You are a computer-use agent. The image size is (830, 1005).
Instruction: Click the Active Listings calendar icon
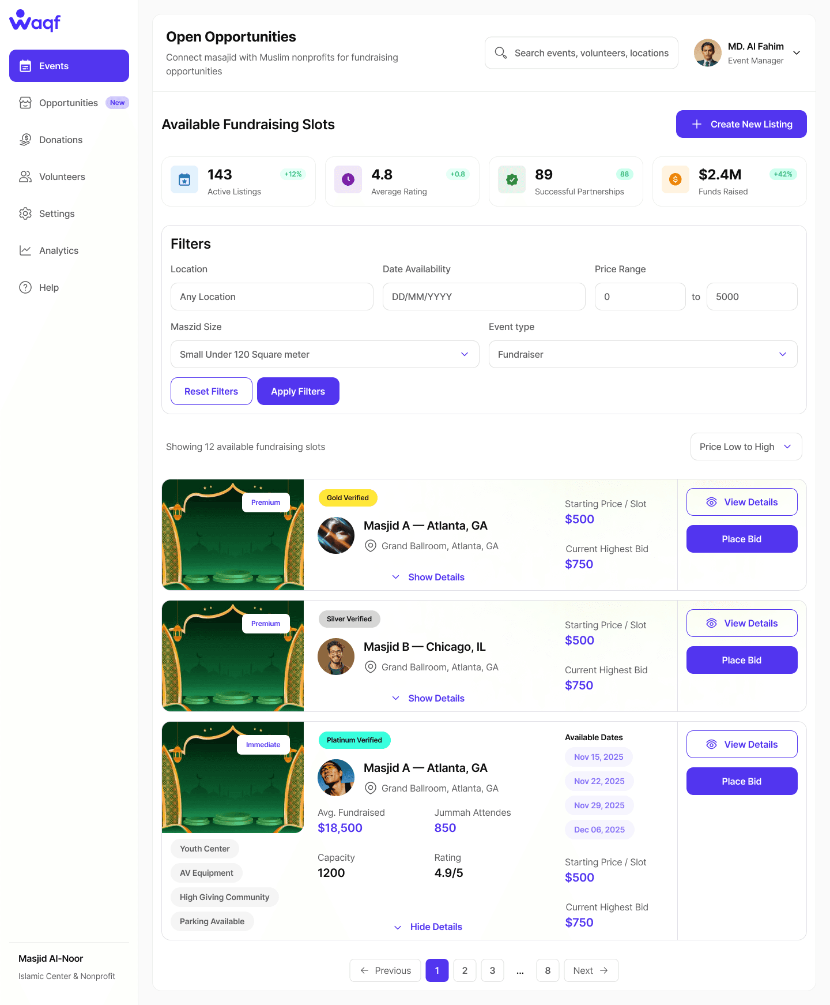pos(184,179)
